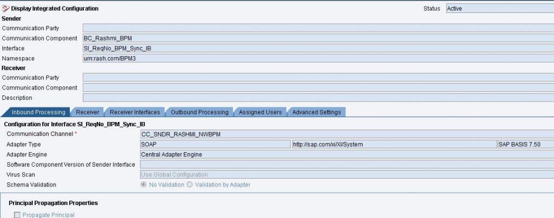This screenshot has width=554, height=218.
Task: Click the Display Integrated Configuration title text
Action: tap(55, 9)
